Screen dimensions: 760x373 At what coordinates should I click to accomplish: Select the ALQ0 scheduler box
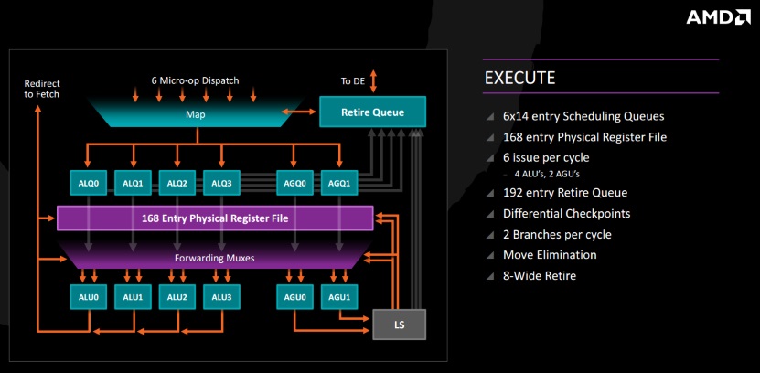[x=88, y=183]
